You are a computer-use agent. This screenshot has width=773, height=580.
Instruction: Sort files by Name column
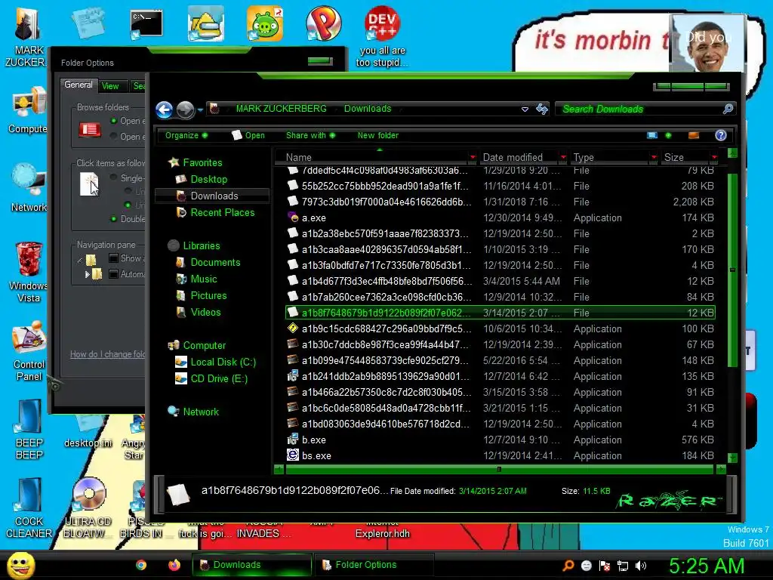(299, 157)
